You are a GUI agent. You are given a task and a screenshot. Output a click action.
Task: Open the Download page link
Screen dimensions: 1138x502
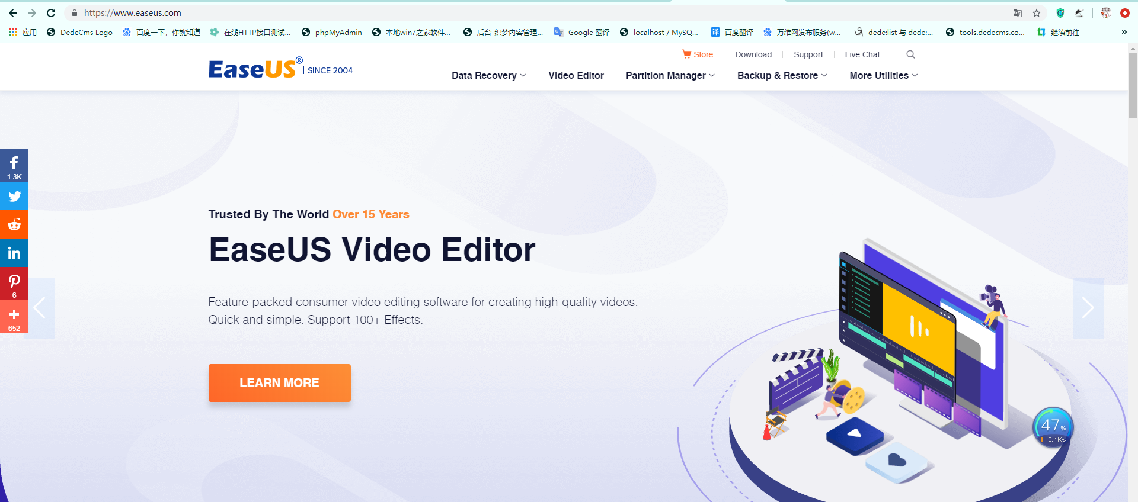pos(753,54)
